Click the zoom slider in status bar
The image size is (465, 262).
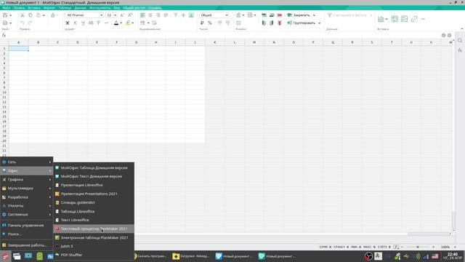coord(418,247)
